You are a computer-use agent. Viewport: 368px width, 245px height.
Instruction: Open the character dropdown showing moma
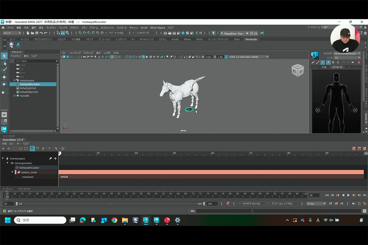(347, 54)
